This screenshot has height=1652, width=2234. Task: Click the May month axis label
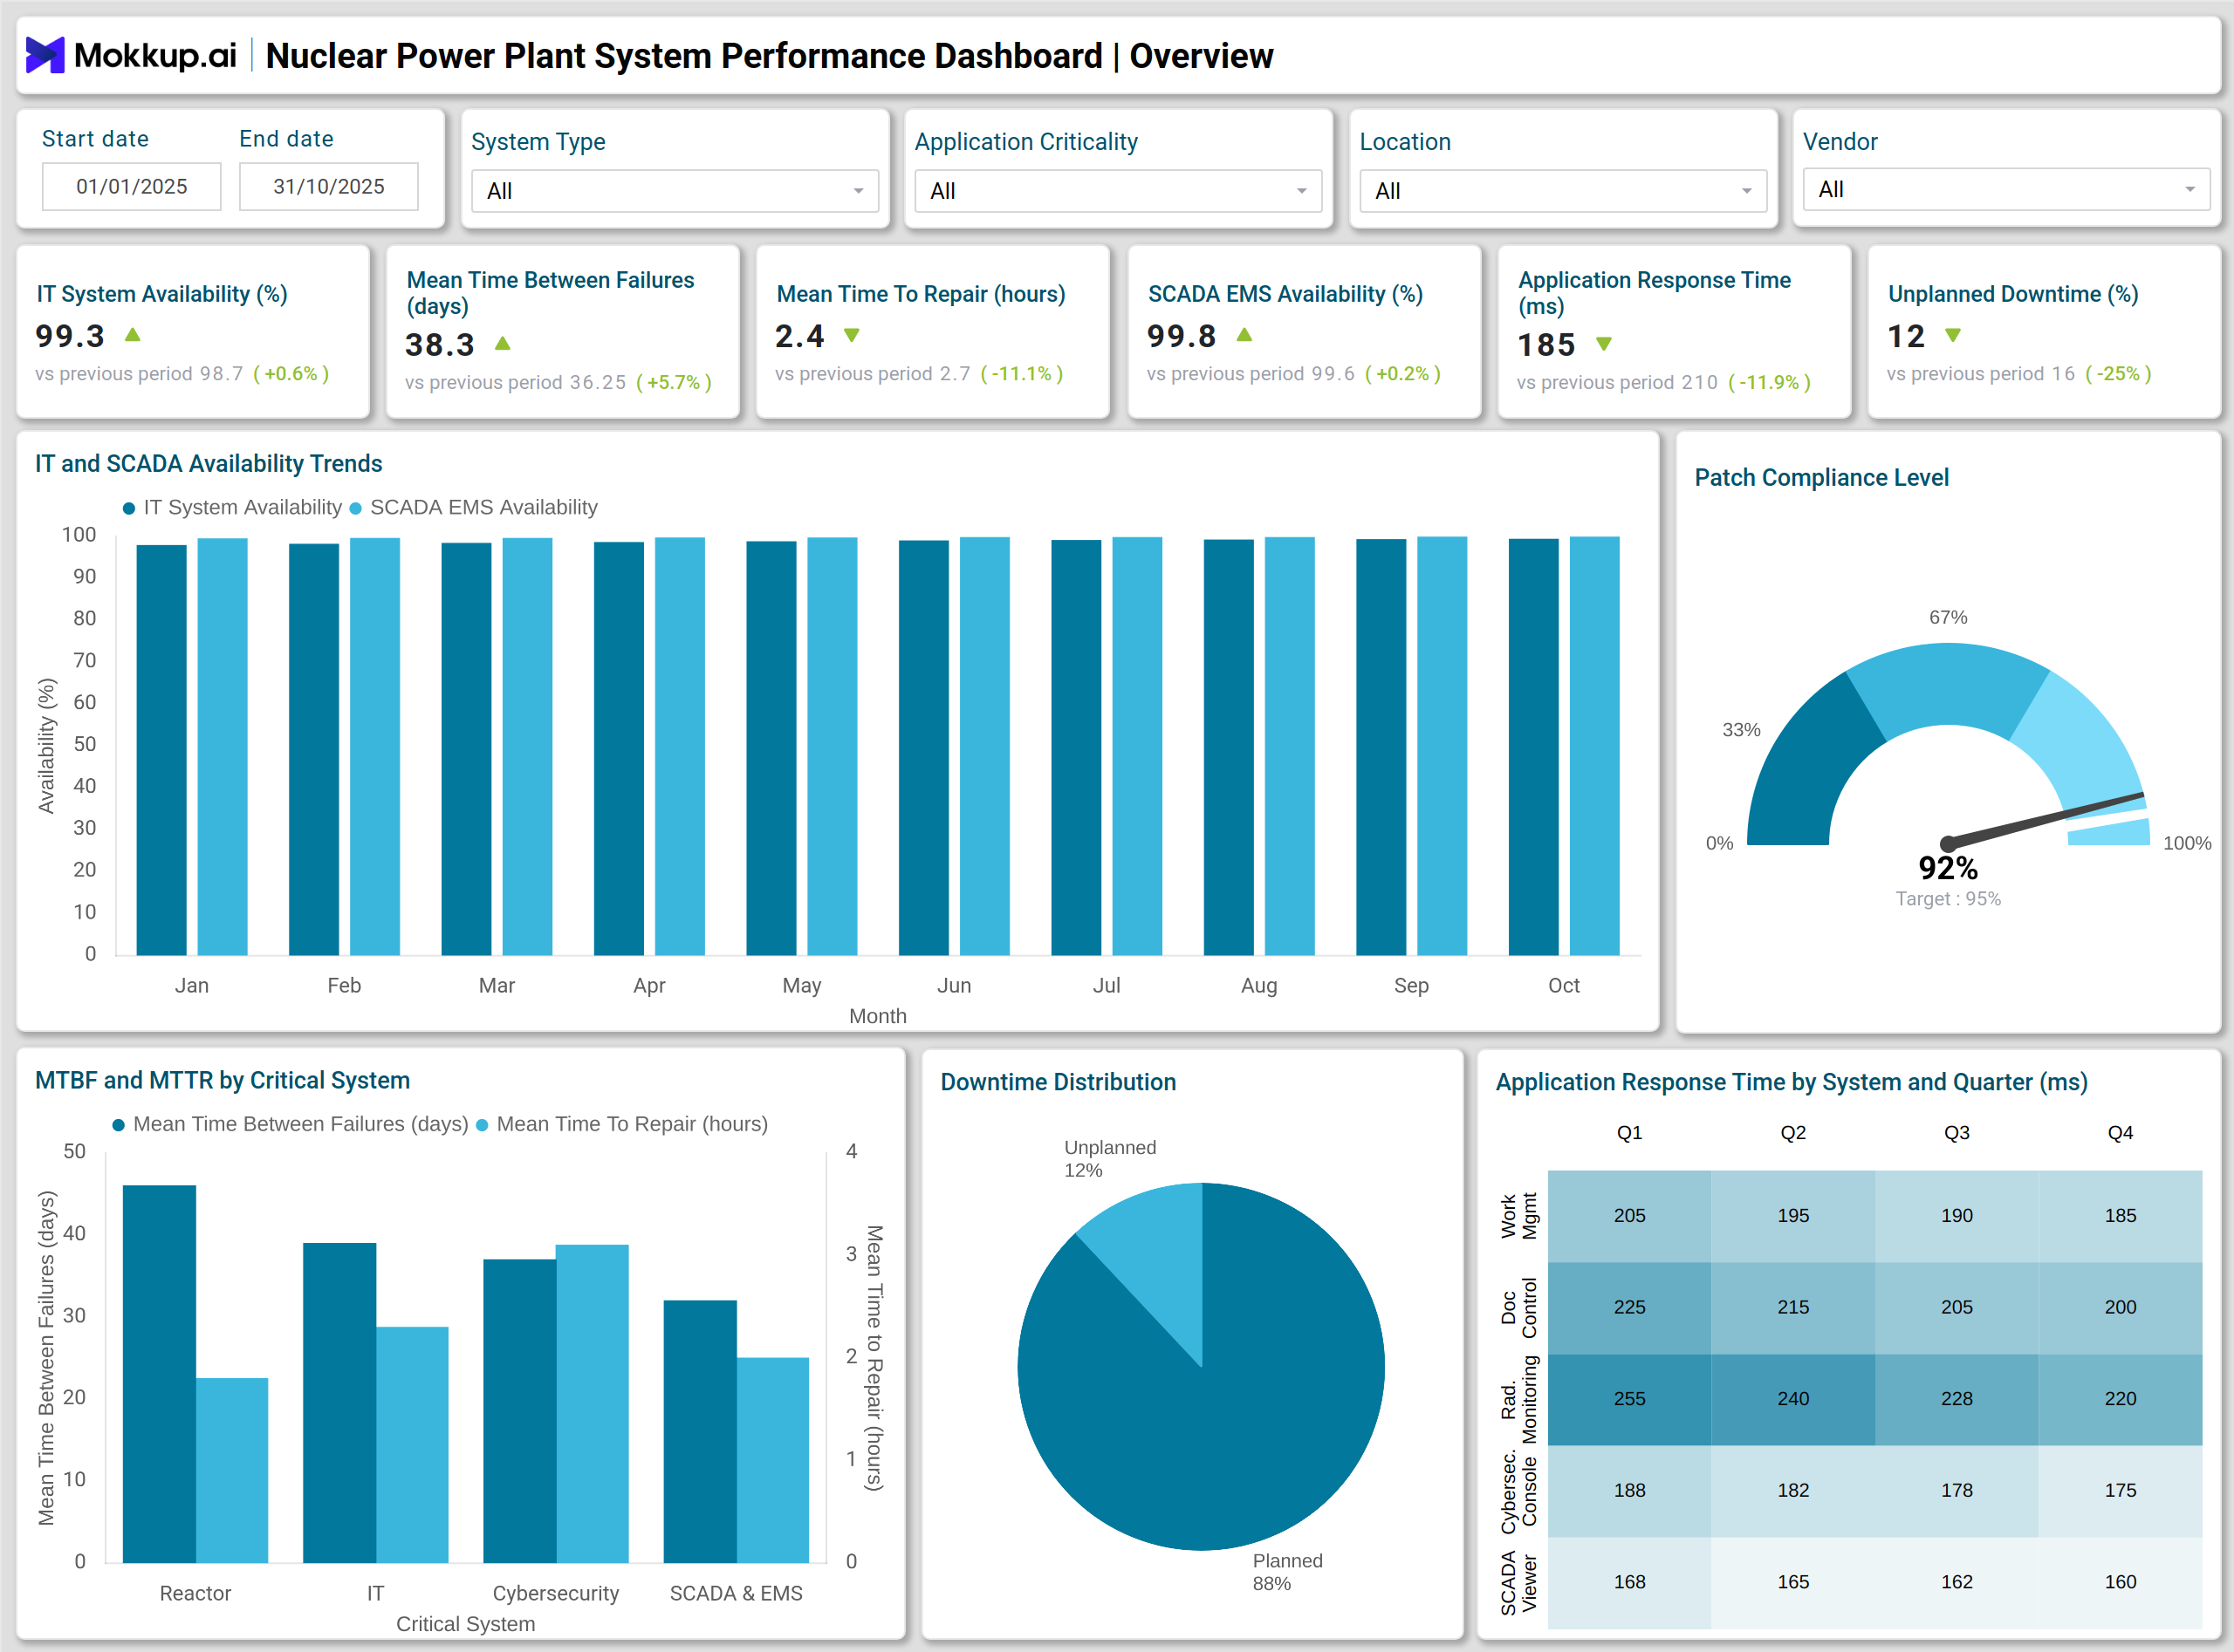point(802,986)
